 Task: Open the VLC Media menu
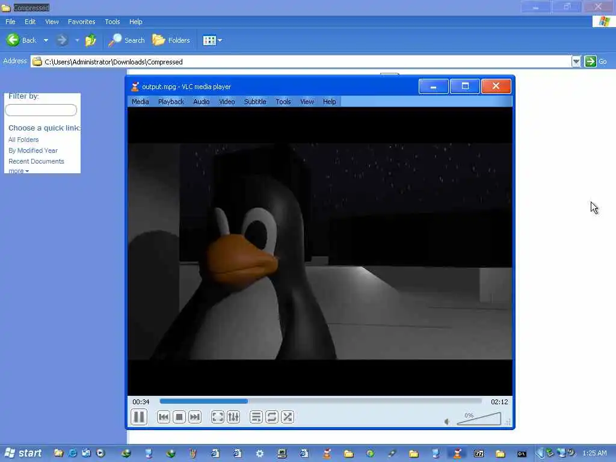pyautogui.click(x=140, y=102)
